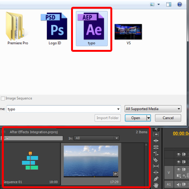Toggle eye visibility for the V track
The image size is (189, 189).
(178, 169)
